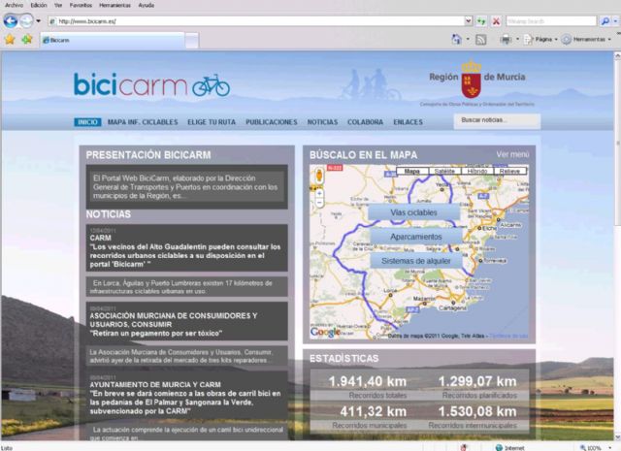The image size is (621, 451).
Task: Click the Print icon in toolbar
Action: 506,40
